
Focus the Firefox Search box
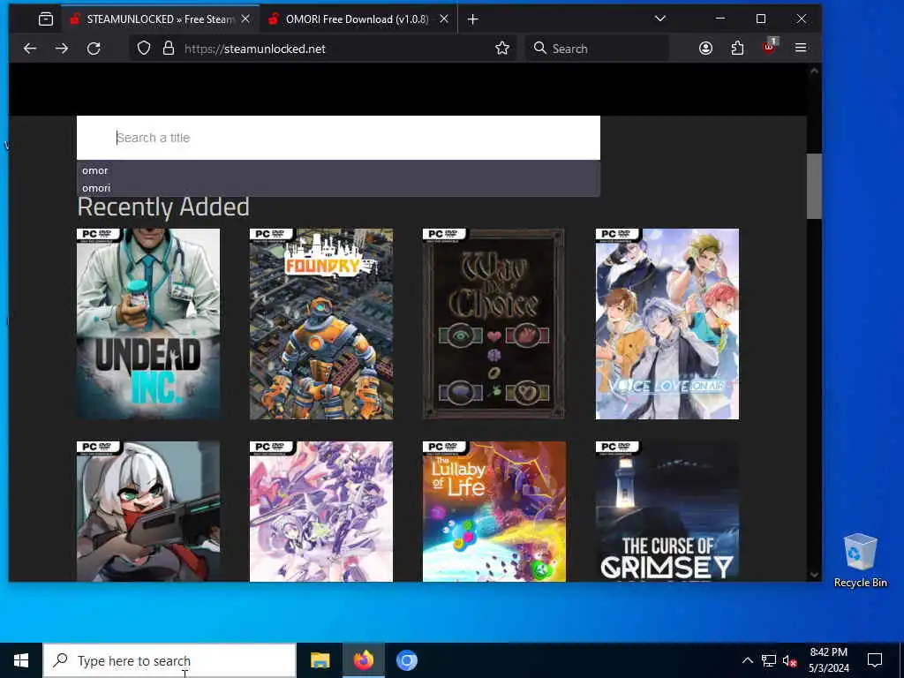coord(599,49)
